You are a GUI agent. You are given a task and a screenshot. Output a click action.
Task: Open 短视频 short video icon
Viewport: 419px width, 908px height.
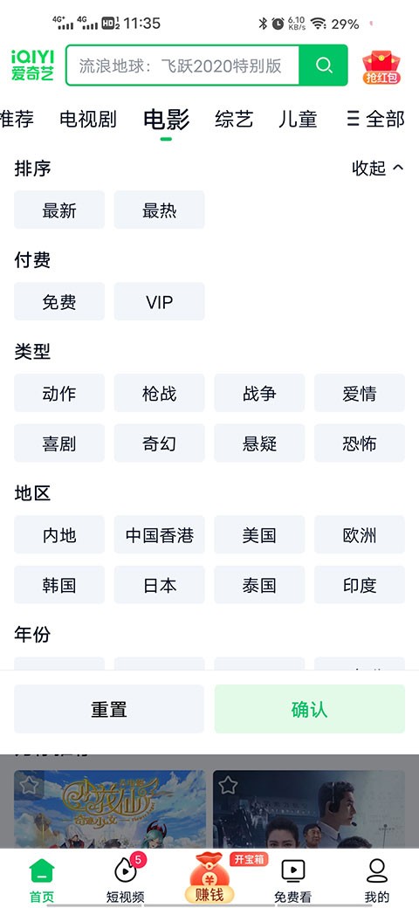point(126,880)
